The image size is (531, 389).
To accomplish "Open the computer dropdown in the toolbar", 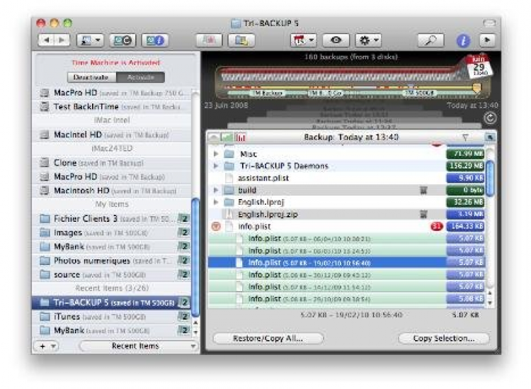I will pos(90,40).
